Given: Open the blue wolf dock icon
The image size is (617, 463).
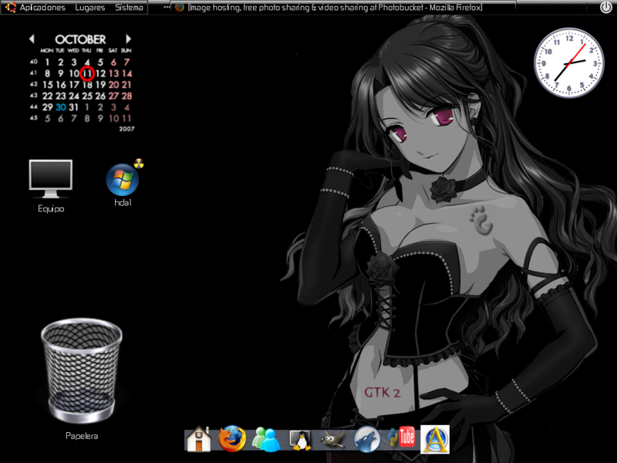Looking at the screenshot, I should [x=367, y=438].
